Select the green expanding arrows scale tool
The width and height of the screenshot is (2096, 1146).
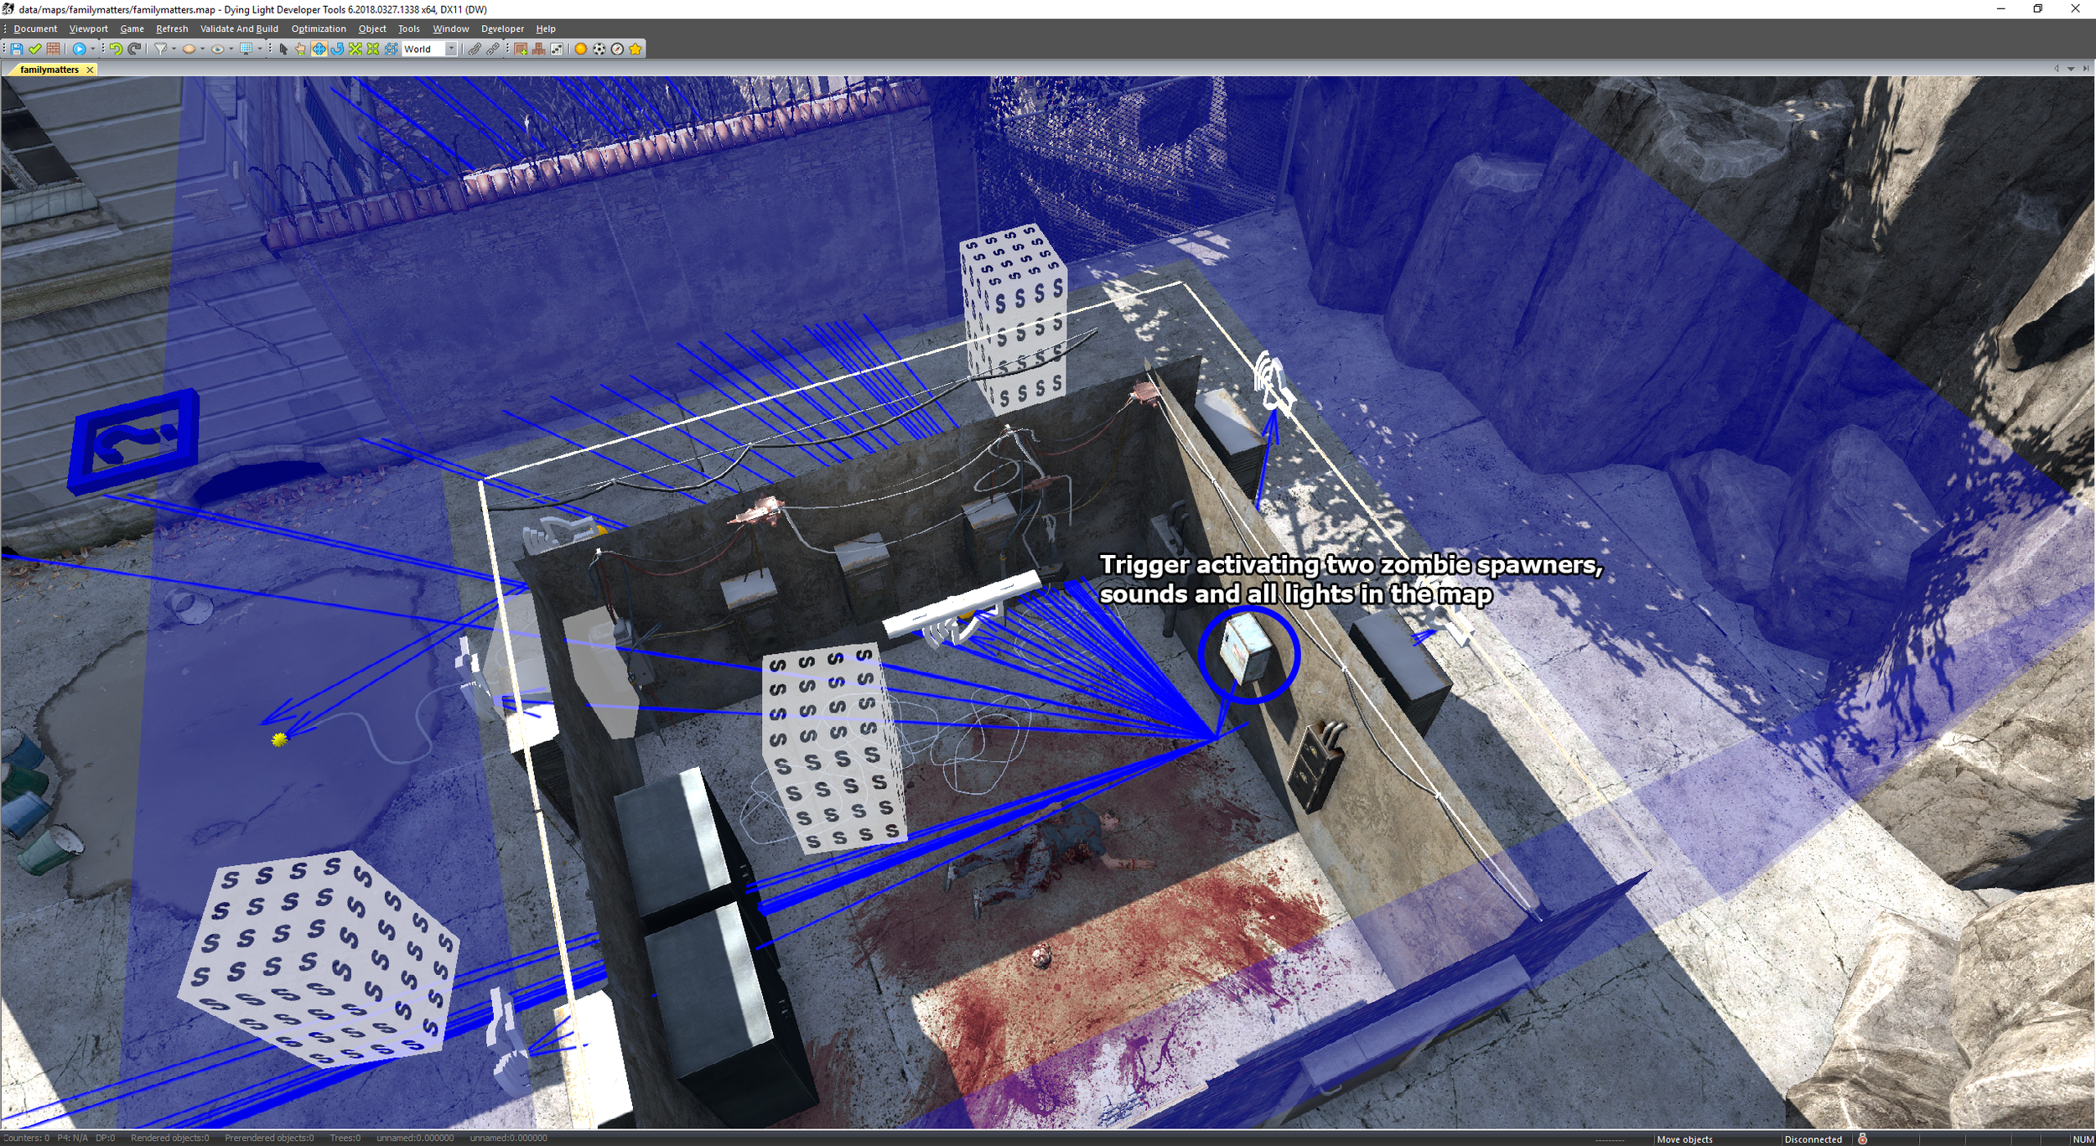(355, 49)
